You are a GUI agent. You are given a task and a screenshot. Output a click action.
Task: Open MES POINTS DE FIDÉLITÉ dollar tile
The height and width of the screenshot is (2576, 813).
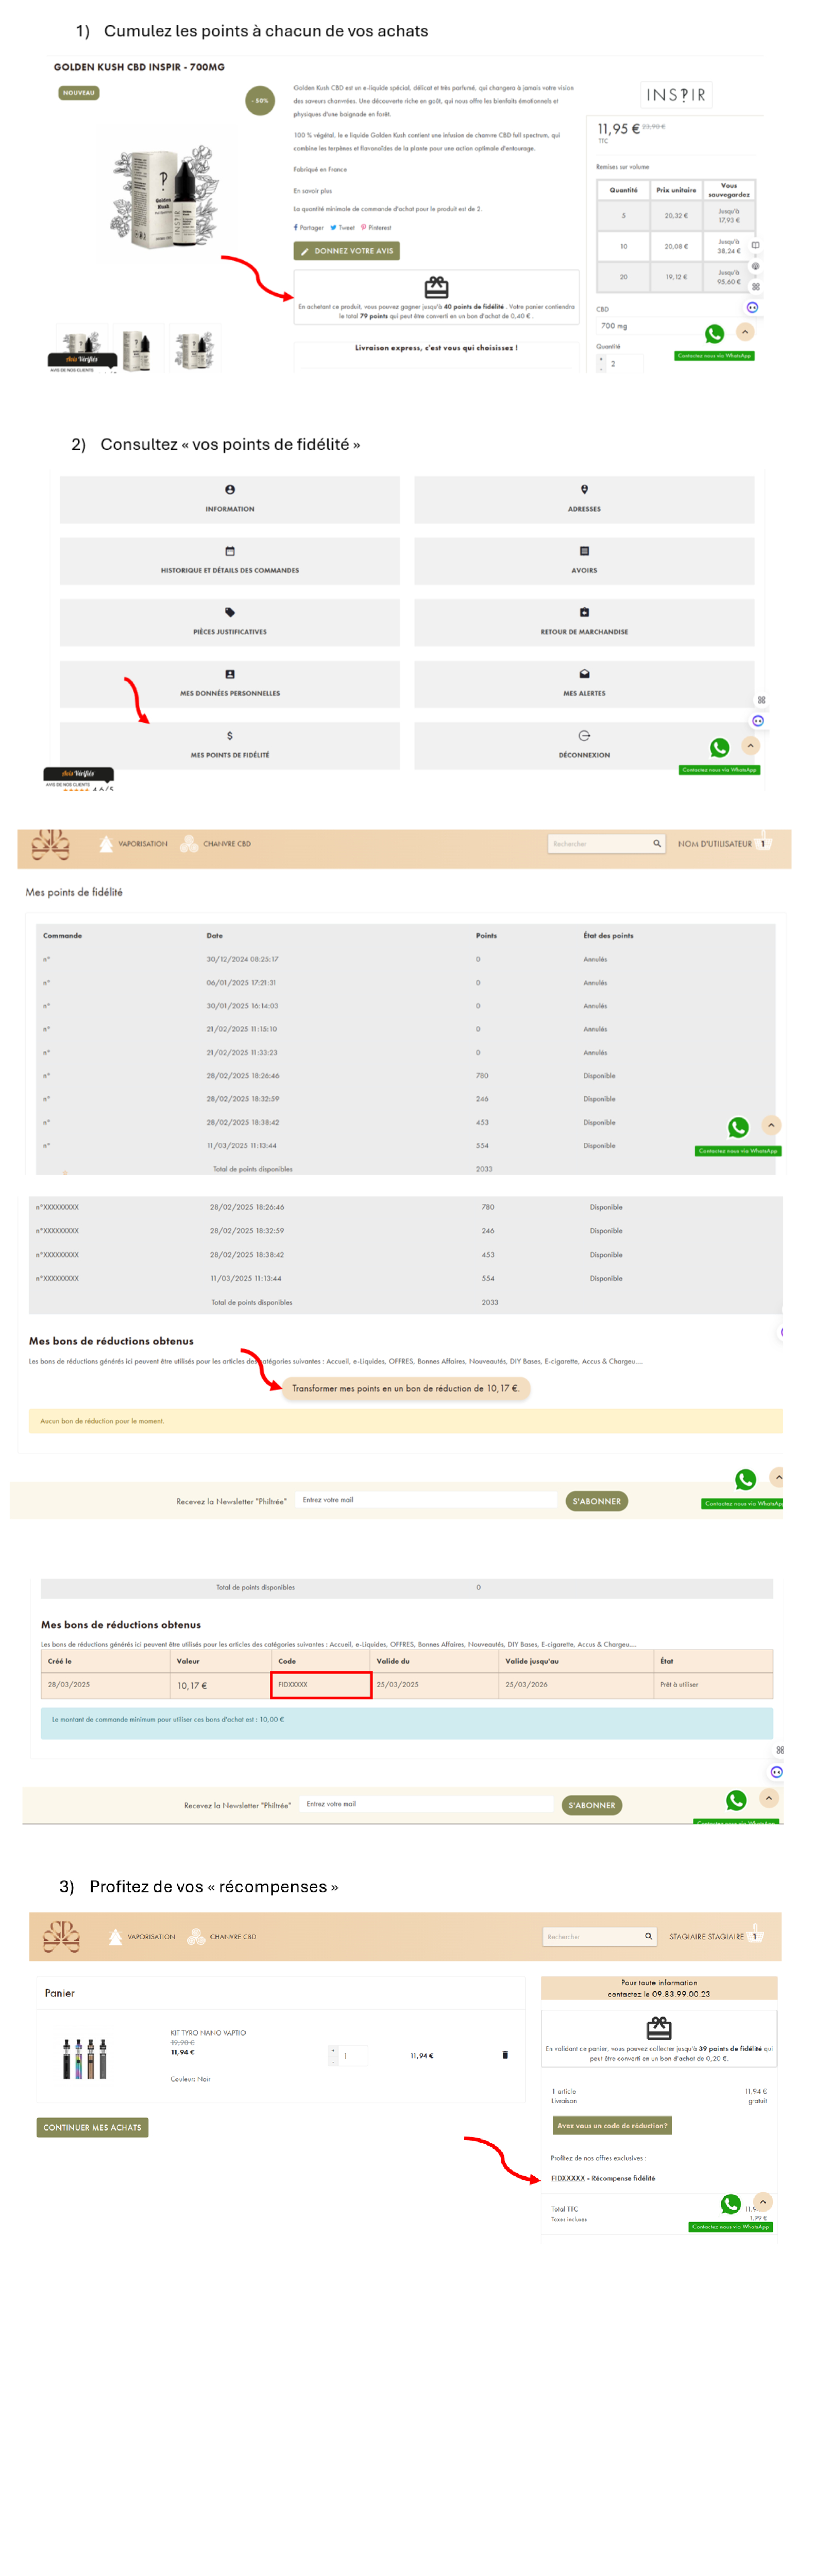pyautogui.click(x=229, y=745)
